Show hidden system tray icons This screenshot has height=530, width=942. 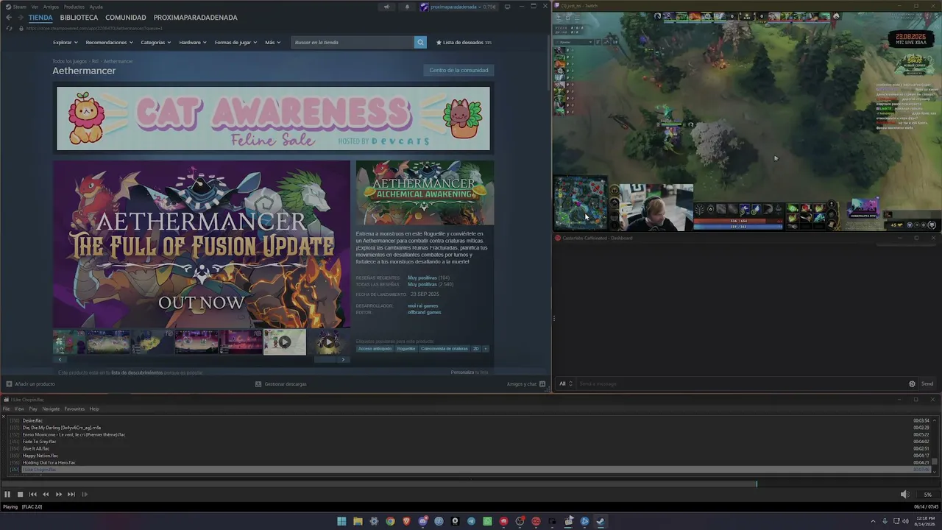point(874,521)
